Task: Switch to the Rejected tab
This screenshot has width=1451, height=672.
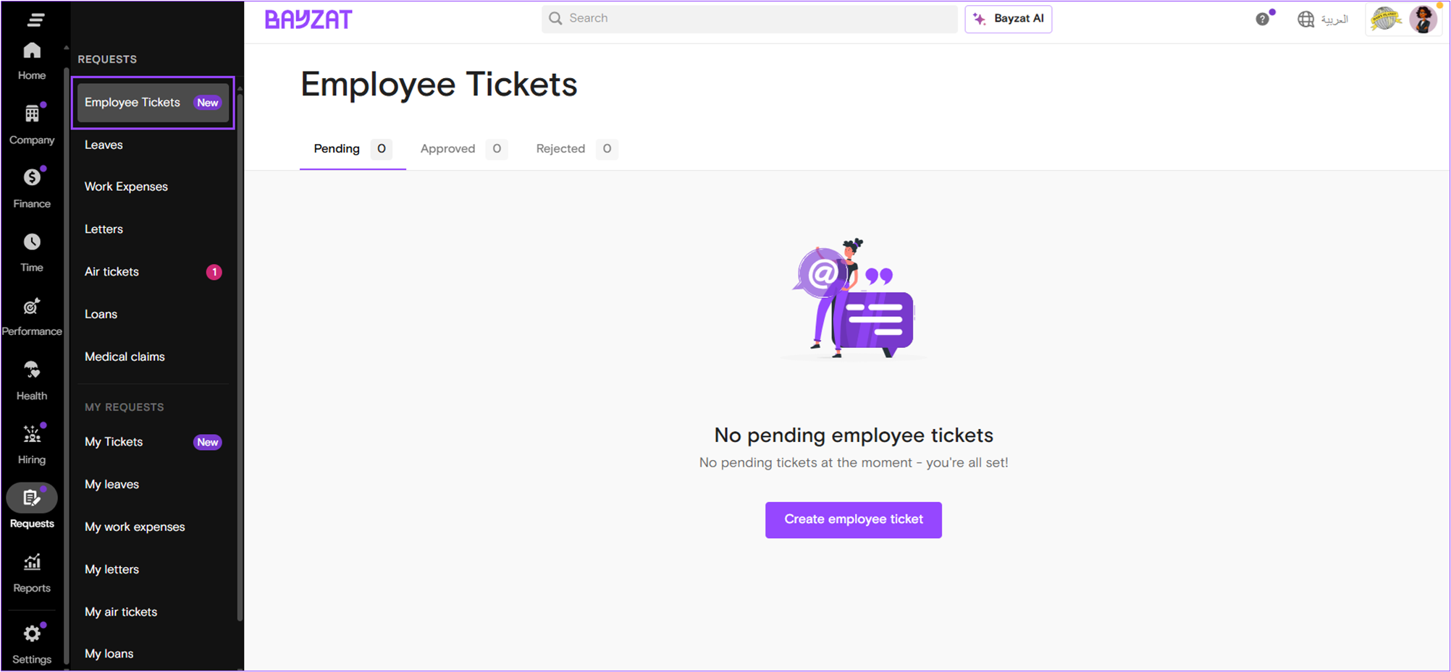Action: [x=560, y=149]
